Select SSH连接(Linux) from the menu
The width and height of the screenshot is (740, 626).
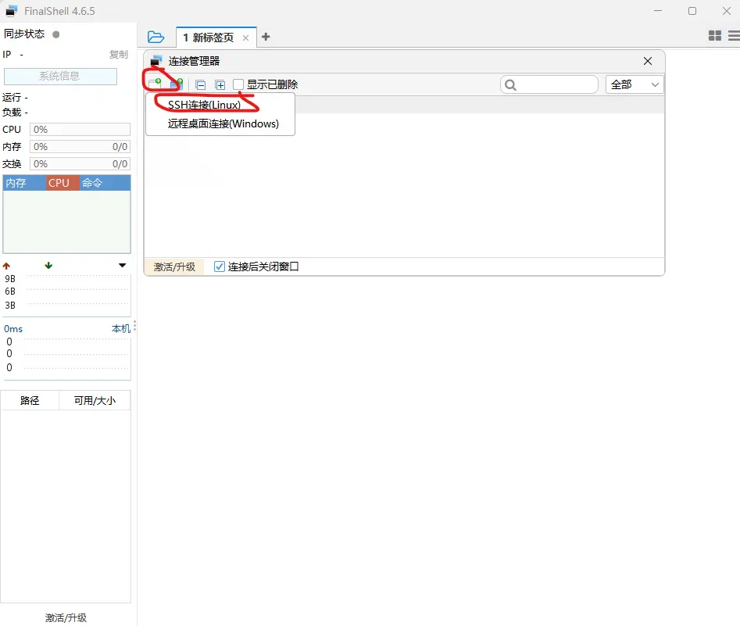pos(204,105)
